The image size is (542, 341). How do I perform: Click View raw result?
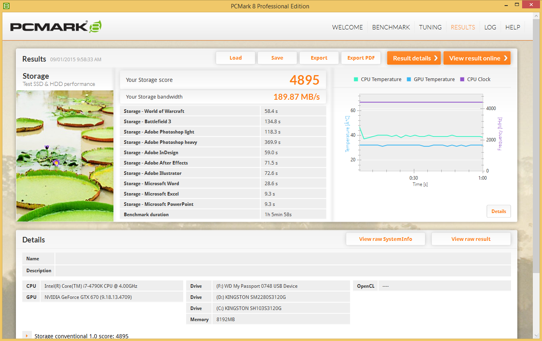(471, 239)
